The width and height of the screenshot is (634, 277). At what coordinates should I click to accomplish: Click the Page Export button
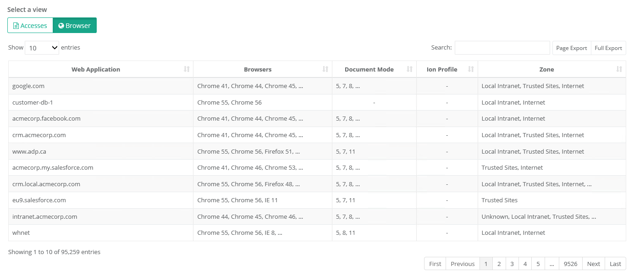click(572, 48)
